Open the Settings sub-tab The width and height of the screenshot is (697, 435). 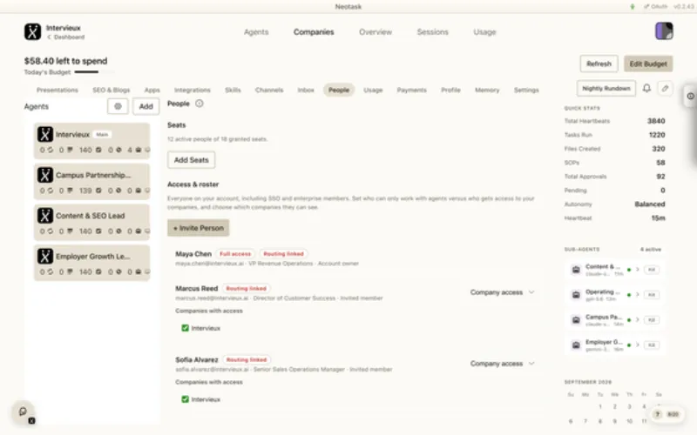[x=526, y=90]
